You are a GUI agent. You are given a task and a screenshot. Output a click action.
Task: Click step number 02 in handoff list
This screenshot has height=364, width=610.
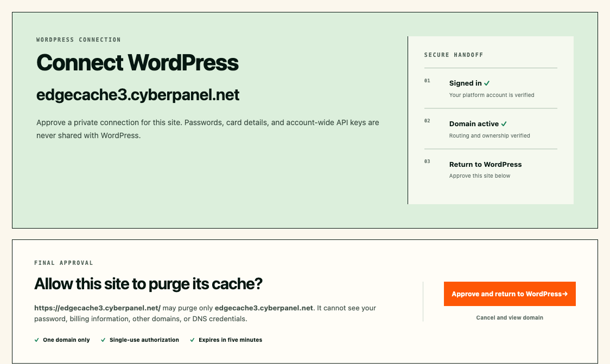(427, 121)
